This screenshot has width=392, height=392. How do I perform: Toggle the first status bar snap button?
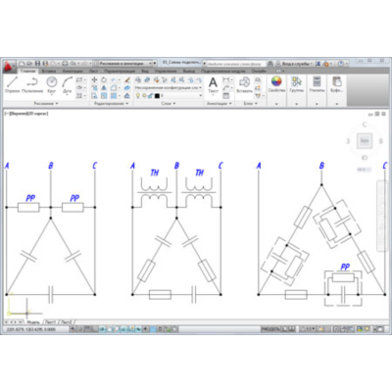[x=74, y=329]
